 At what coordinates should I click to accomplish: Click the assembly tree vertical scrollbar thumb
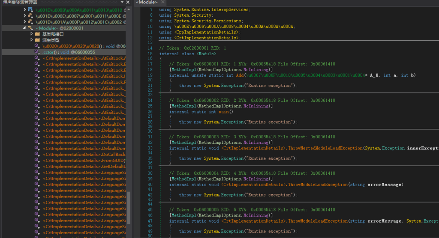pyautogui.click(x=128, y=207)
